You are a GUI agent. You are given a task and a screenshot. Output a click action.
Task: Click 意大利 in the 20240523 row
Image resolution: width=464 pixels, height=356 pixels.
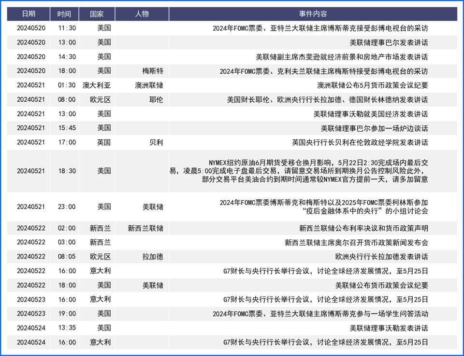(101, 300)
